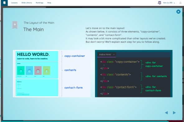The width and height of the screenshot is (184, 122).
Task: Click the HELLO WORLD preview thumbnail header
Action: tap(37, 56)
